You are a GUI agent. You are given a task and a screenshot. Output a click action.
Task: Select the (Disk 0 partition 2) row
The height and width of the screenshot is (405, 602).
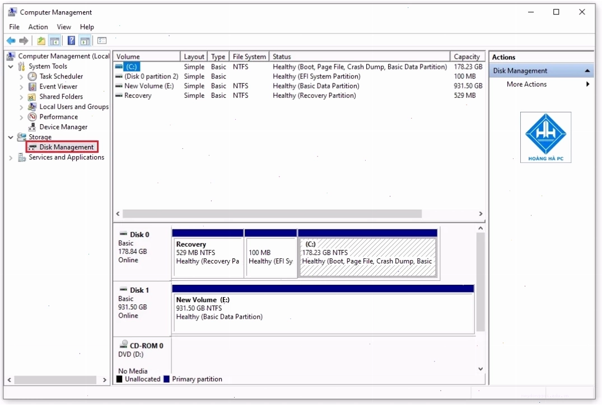click(x=299, y=76)
